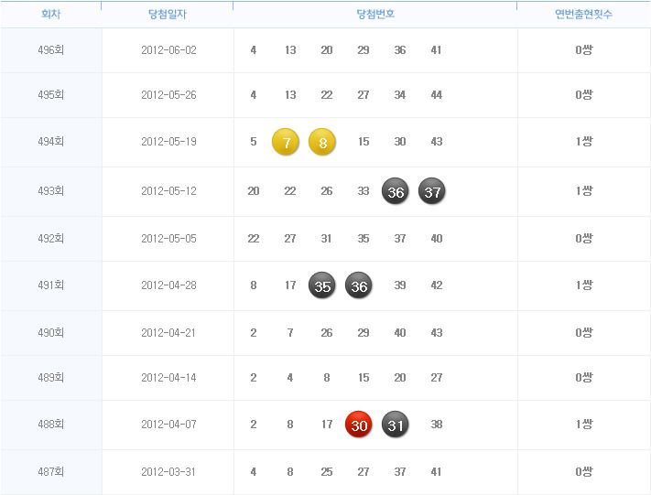651x495 pixels.
Task: Click number 7 in the 490회 row
Action: (290, 333)
